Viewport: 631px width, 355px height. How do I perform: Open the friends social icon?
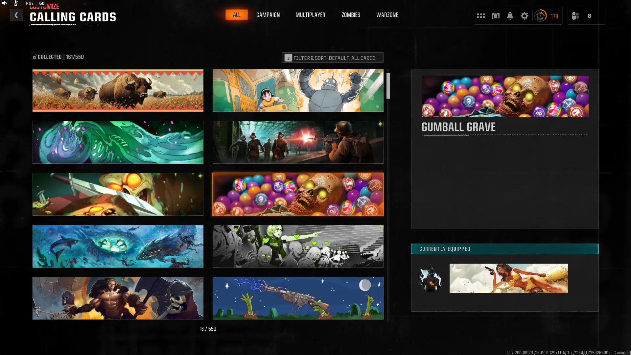point(575,16)
